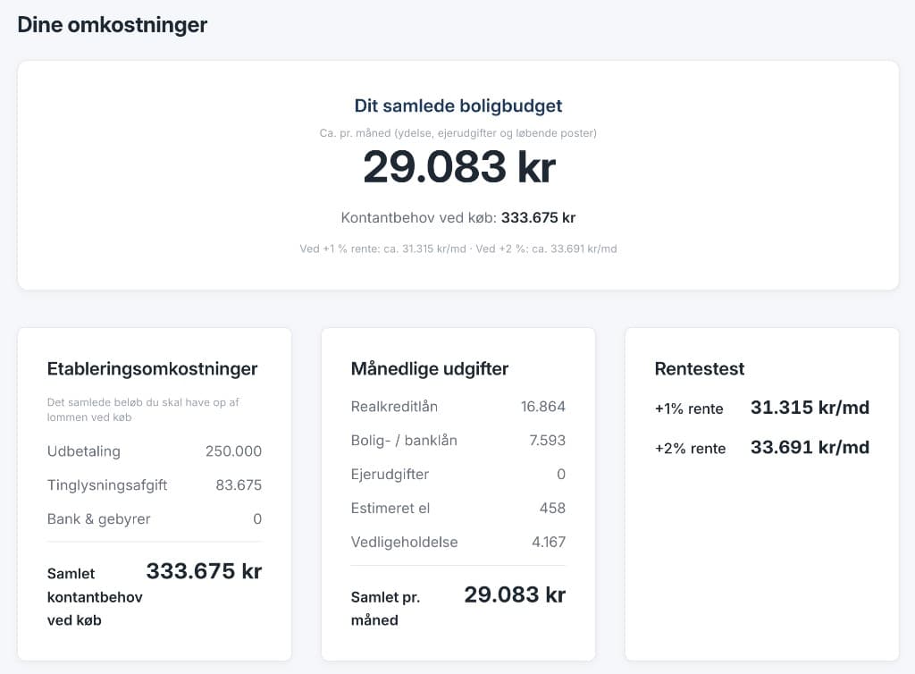Click the Samlet pr. måned total
Image resolution: width=915 pixels, height=674 pixels.
pos(514,594)
